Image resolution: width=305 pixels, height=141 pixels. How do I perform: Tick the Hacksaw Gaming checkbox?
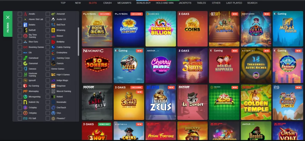(20, 75)
